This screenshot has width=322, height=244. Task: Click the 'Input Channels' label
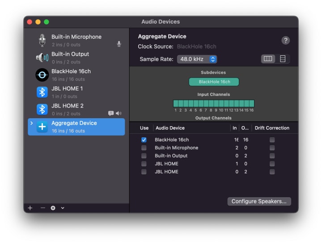[x=214, y=95]
